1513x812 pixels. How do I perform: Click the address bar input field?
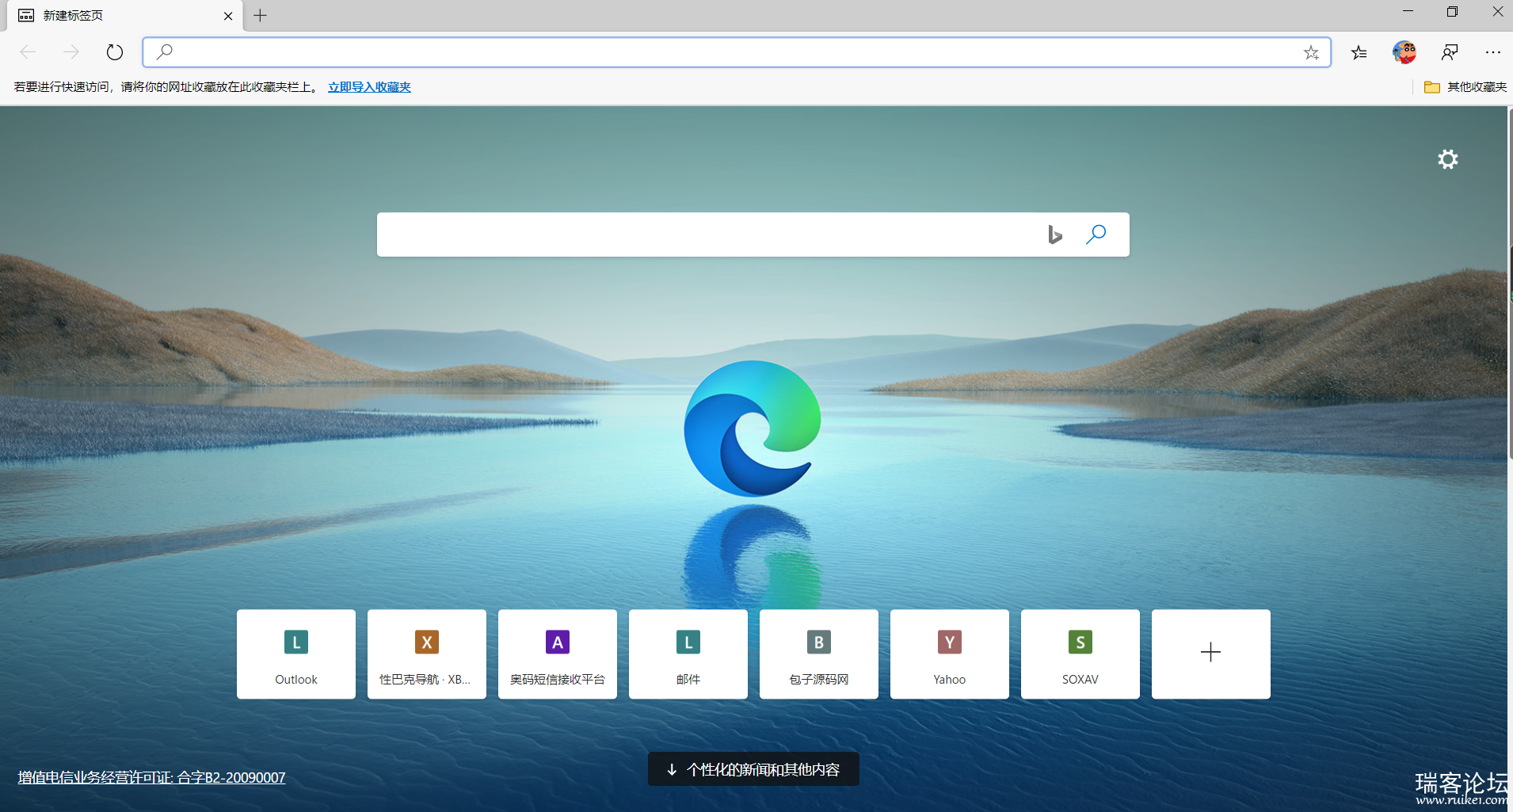735,52
